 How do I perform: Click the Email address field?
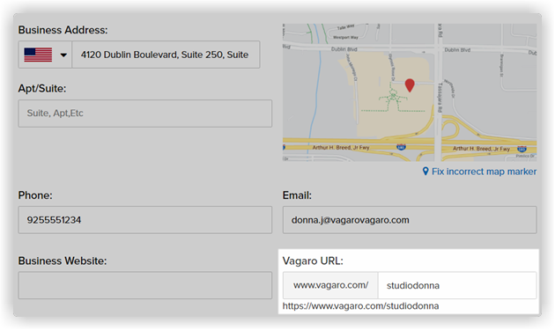[x=410, y=220]
